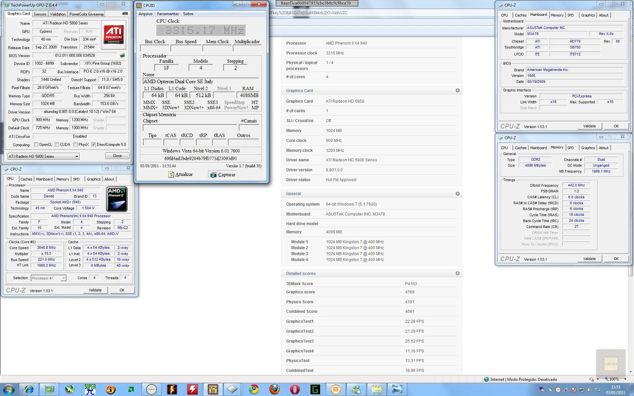Collapse the General section
The image size is (634, 396).
click(x=458, y=194)
